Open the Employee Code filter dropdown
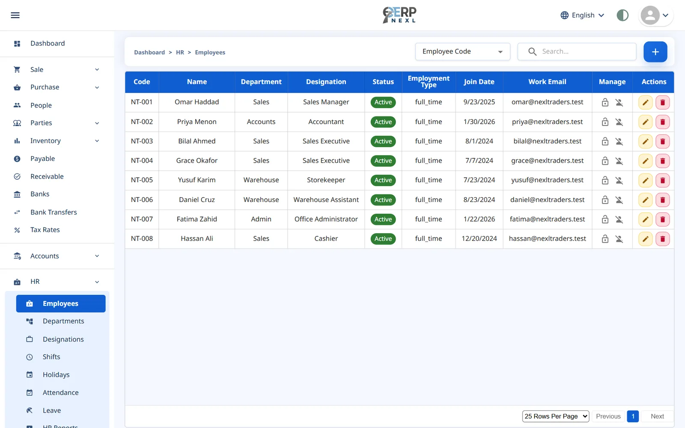 click(462, 51)
